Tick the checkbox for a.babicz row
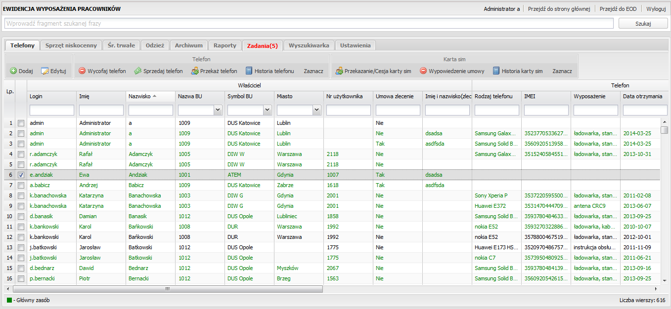Screen dimensions: 671x309 [x=21, y=185]
